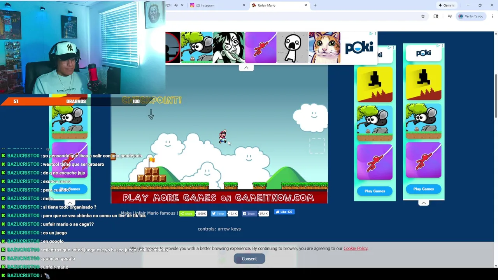Click the Facebook Share button

click(250, 213)
